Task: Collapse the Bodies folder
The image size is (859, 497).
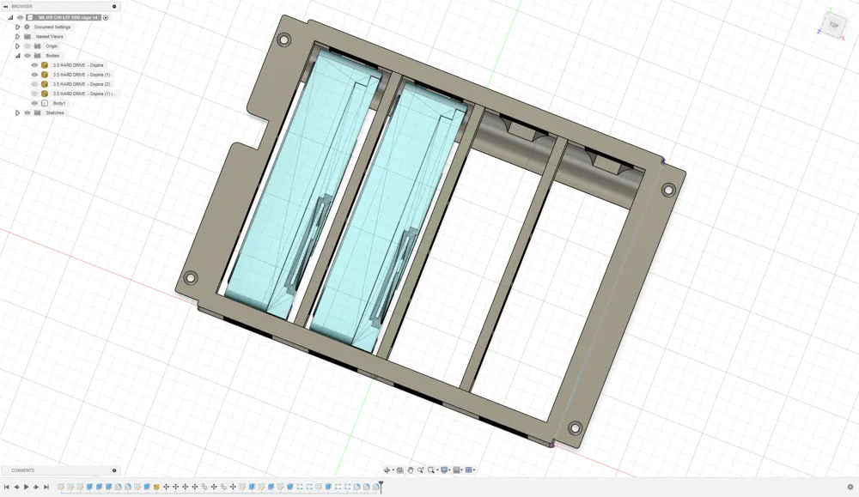Action: [x=17, y=56]
